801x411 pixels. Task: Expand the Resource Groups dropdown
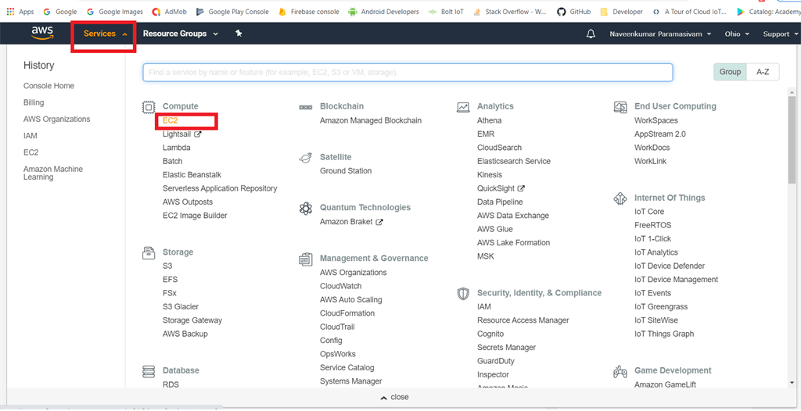pyautogui.click(x=181, y=34)
